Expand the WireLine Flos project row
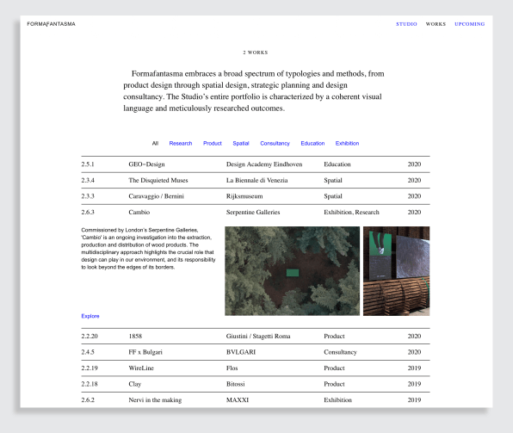The image size is (513, 433). point(256,368)
